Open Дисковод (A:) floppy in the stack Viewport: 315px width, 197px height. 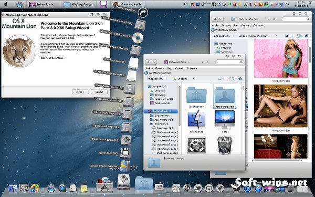(125, 153)
